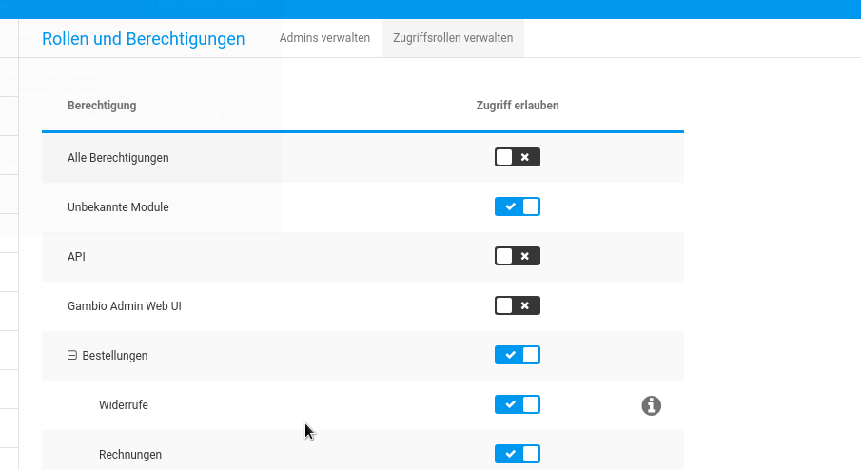Disable access for Unbekannte Module
Screen dimensions: 861x470
pos(517,206)
